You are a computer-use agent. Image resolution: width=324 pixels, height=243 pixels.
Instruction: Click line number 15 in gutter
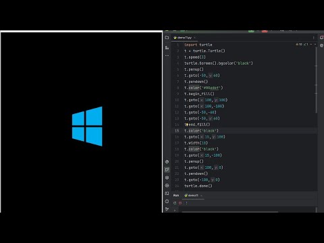pos(177,131)
